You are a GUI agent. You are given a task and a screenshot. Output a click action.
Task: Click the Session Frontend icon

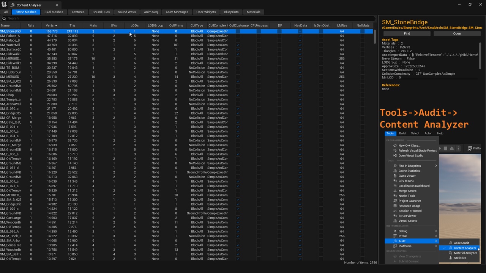tap(395, 211)
